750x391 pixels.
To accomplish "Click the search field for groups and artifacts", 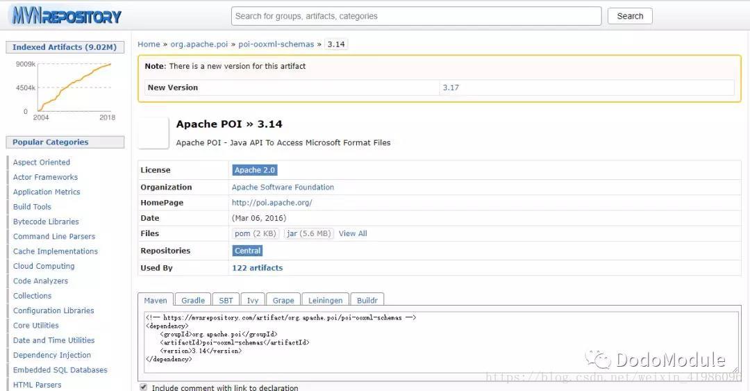I will tap(416, 16).
